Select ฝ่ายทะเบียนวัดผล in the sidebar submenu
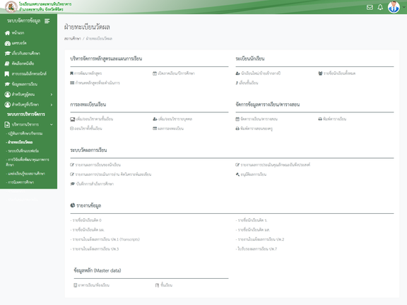 20,143
